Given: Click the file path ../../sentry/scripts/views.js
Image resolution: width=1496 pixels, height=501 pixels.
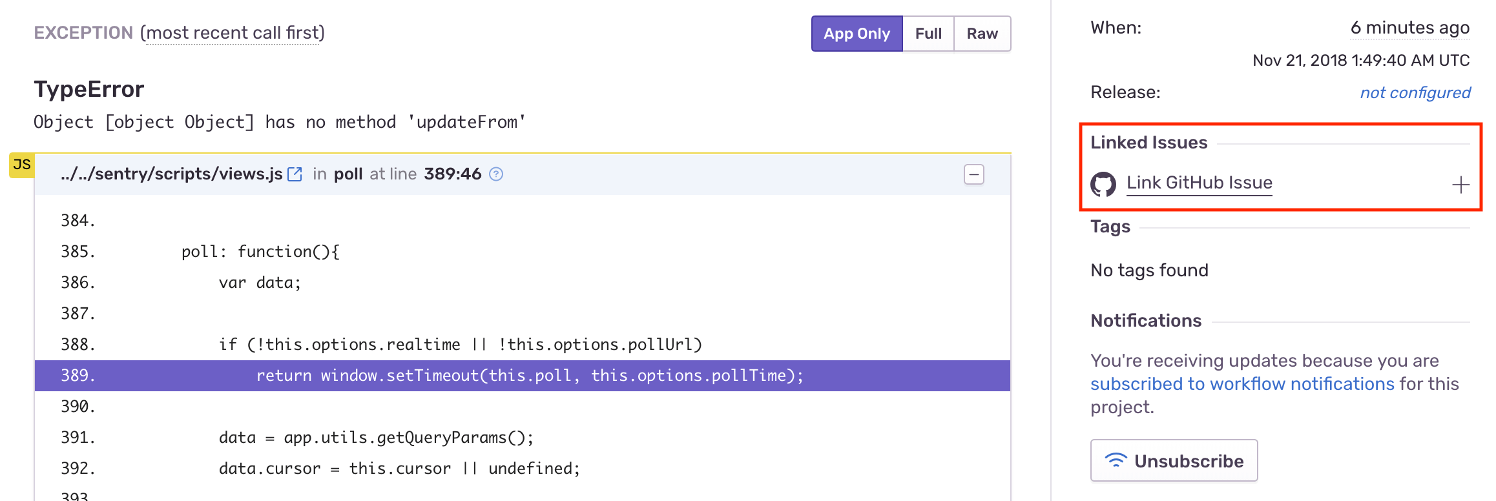Looking at the screenshot, I should click(172, 174).
